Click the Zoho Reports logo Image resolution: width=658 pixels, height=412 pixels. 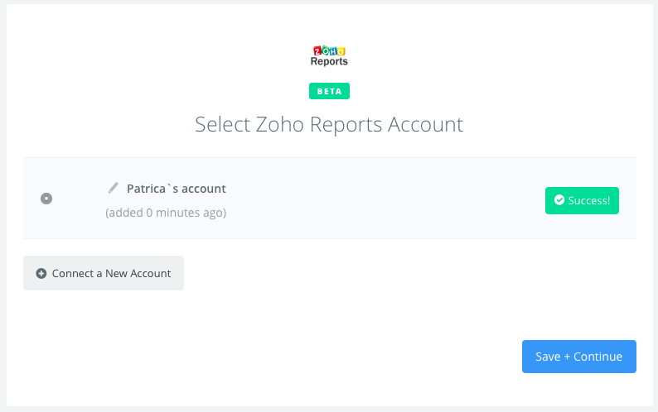pyautogui.click(x=329, y=55)
